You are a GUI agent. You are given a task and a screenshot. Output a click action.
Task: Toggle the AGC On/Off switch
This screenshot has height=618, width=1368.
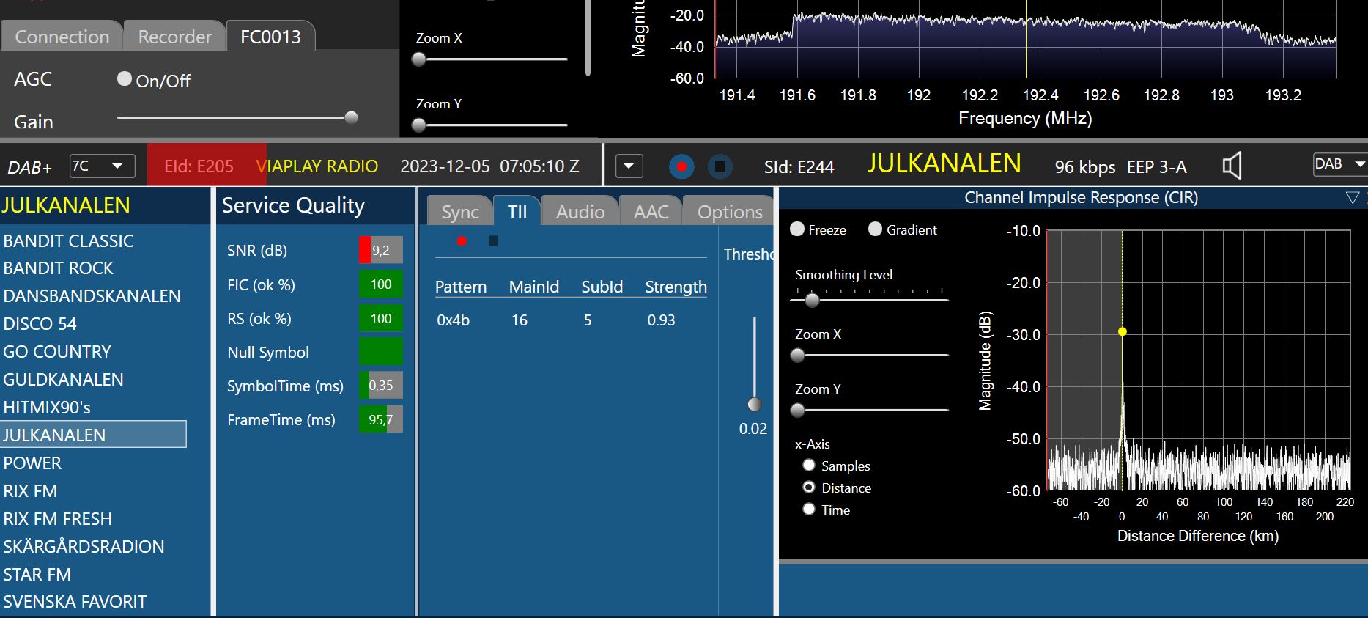[125, 79]
